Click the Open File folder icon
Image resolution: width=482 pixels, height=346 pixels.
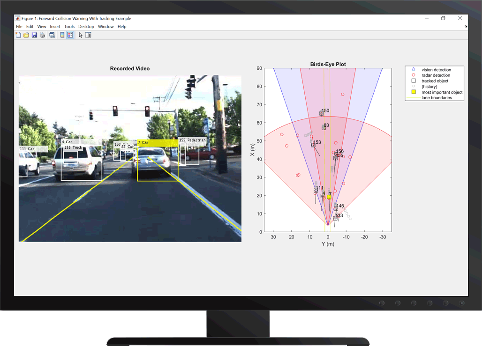pyautogui.click(x=26, y=35)
